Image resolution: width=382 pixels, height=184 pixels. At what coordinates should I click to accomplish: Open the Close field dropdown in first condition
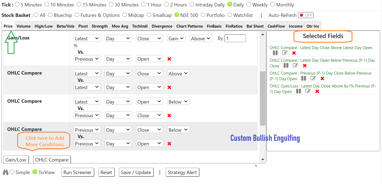[149, 38]
